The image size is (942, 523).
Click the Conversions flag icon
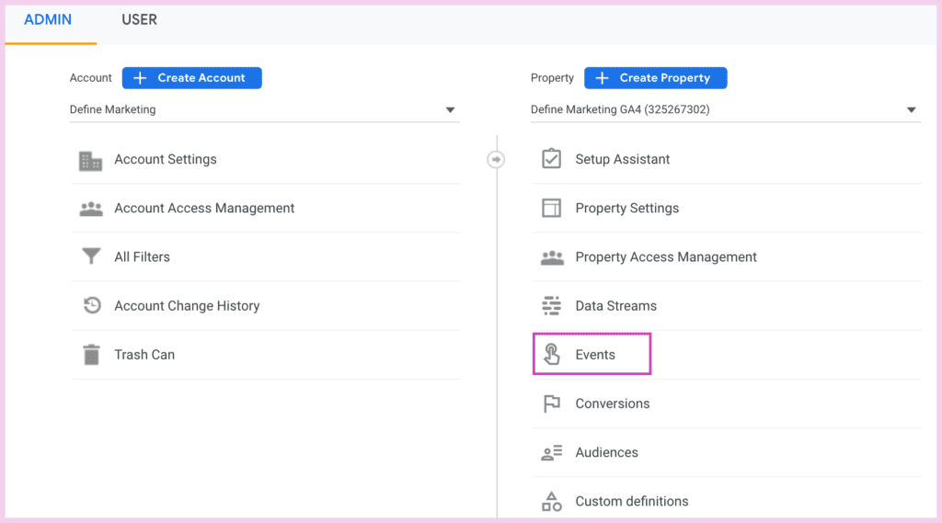tap(552, 404)
